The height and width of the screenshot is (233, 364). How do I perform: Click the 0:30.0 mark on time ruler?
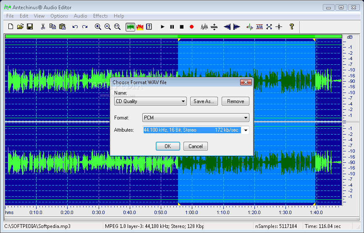tap(98, 212)
